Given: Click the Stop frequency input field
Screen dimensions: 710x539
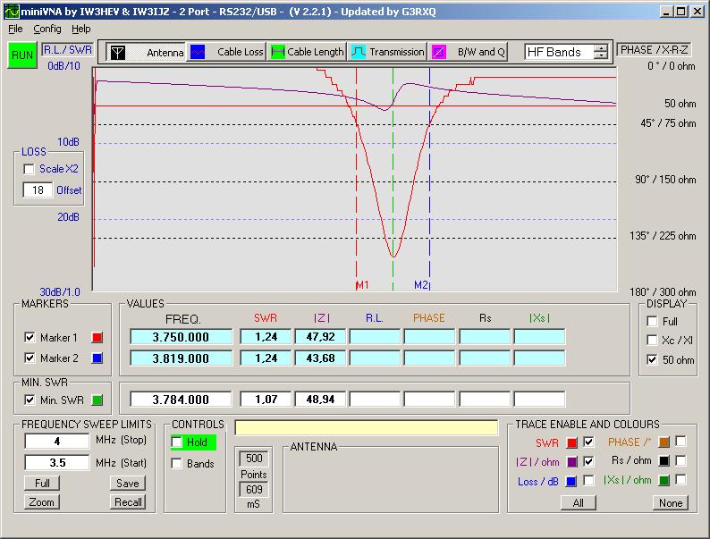Looking at the screenshot, I should (x=57, y=442).
